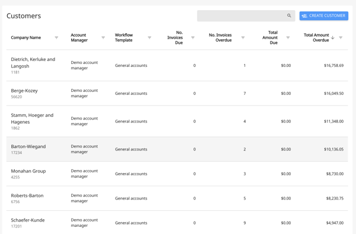Screen dimensions: 356x234
Task: Sort by Company Name header
Action: (x=26, y=38)
